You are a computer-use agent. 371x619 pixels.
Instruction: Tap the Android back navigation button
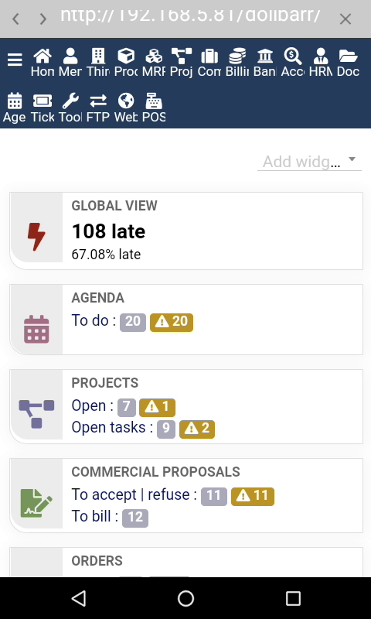click(79, 598)
